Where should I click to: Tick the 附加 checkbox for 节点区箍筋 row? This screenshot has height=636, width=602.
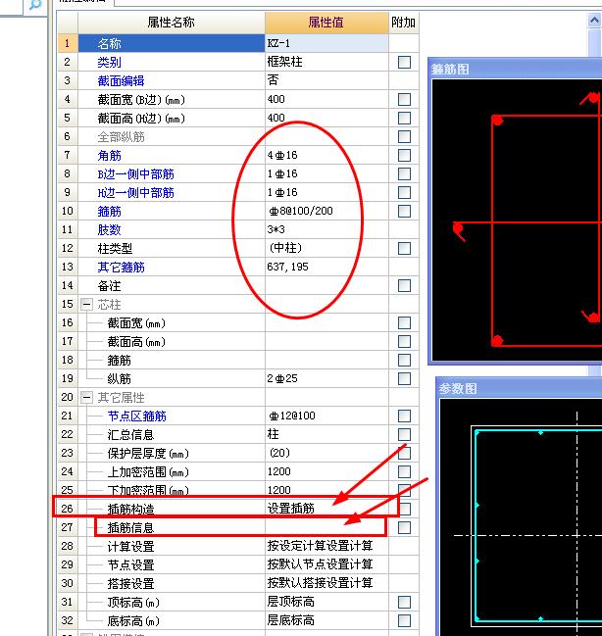(404, 416)
